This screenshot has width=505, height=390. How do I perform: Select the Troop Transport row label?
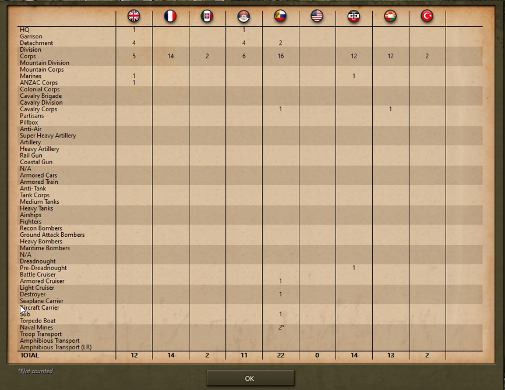coord(41,334)
